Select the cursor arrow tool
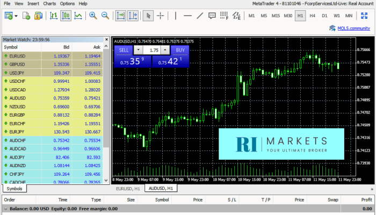376x215 pixels. (148, 16)
